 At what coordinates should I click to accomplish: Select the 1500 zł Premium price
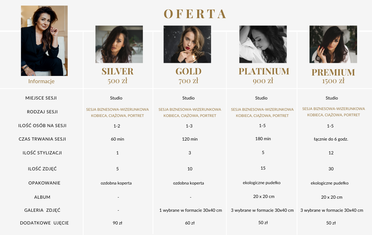[x=333, y=81]
